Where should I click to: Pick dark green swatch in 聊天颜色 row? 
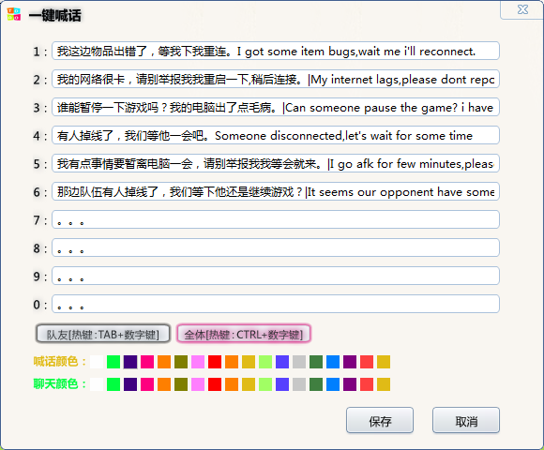pos(316,384)
